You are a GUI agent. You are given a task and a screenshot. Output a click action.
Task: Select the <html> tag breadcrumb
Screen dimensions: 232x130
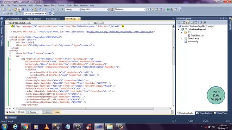tap(48, 112)
